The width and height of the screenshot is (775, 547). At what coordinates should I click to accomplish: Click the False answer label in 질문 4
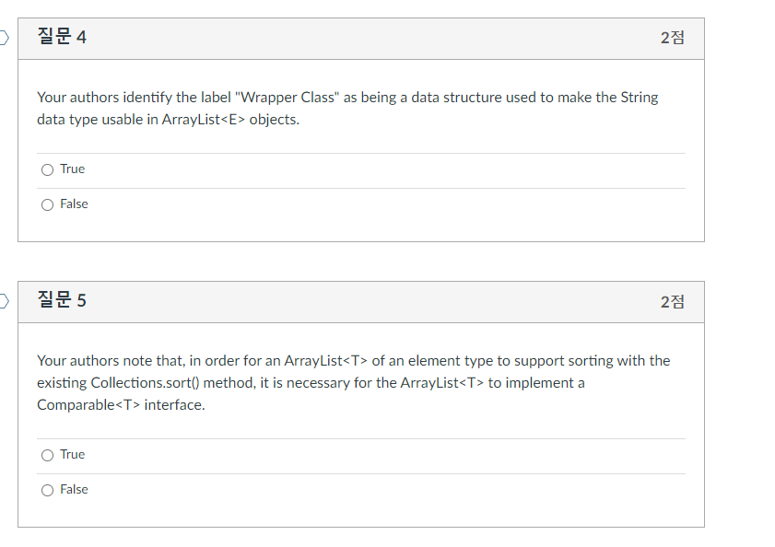[x=75, y=204]
